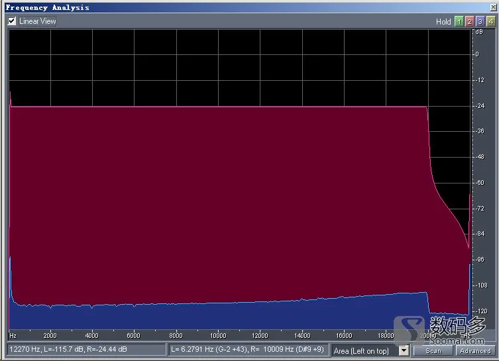Open the Area (Left on top) dropdown

[404, 350]
